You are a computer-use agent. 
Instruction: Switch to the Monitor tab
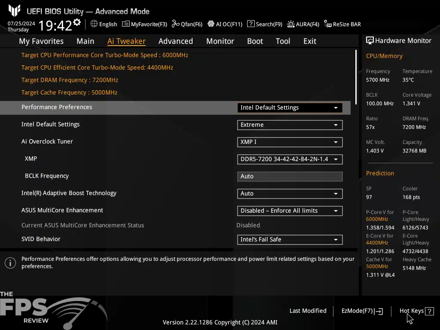click(x=220, y=41)
